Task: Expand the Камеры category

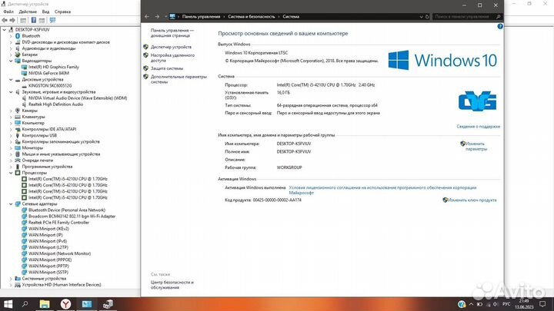Action: (x=11, y=111)
